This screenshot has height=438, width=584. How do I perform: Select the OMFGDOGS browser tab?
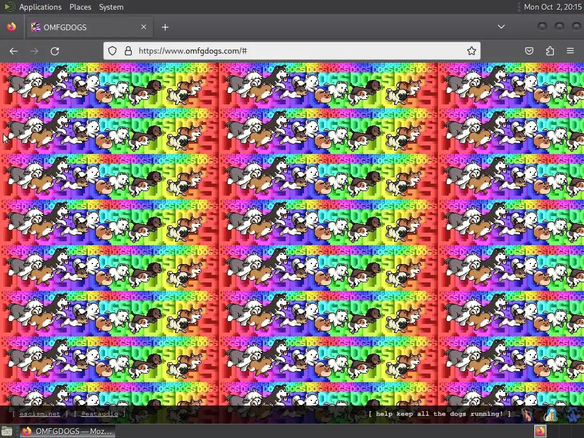(88, 27)
